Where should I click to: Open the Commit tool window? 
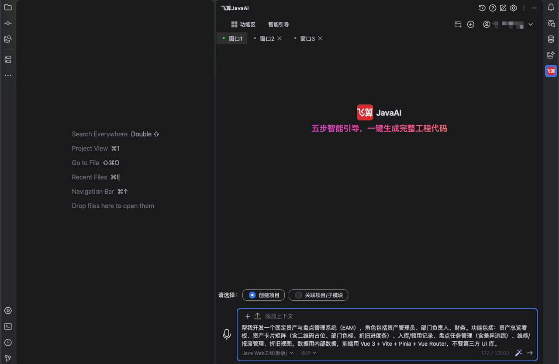(8, 23)
